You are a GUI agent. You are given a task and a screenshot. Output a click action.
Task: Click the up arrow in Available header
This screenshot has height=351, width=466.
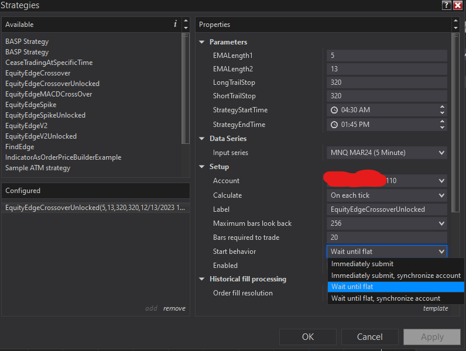tap(186, 21)
